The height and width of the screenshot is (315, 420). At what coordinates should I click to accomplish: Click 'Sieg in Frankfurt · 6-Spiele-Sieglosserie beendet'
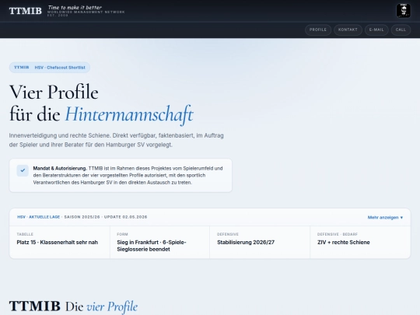pyautogui.click(x=152, y=246)
